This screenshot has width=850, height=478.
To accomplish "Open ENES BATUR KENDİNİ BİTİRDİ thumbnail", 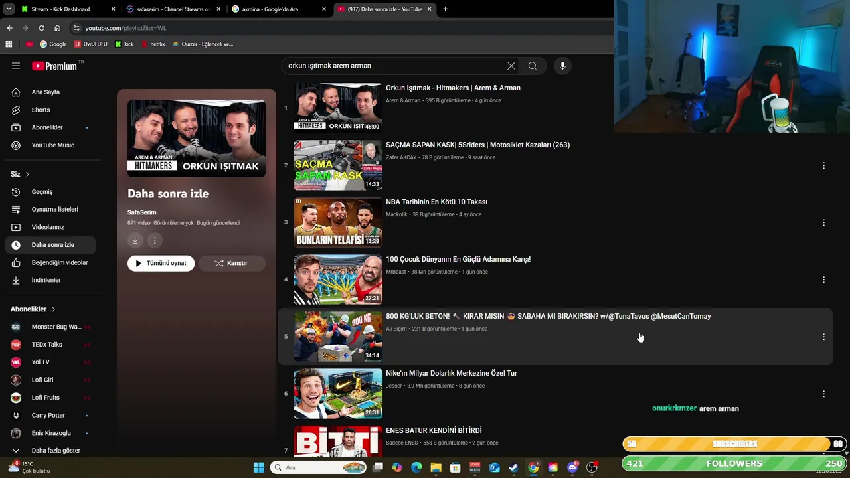I will (x=338, y=441).
